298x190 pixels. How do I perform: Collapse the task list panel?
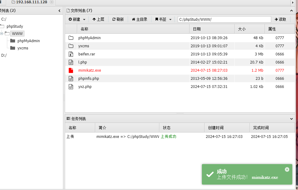(x=291, y=119)
